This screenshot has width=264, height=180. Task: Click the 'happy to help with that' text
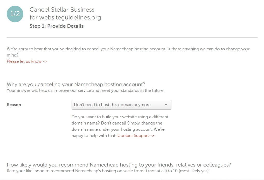pyautogui.click(x=94, y=135)
